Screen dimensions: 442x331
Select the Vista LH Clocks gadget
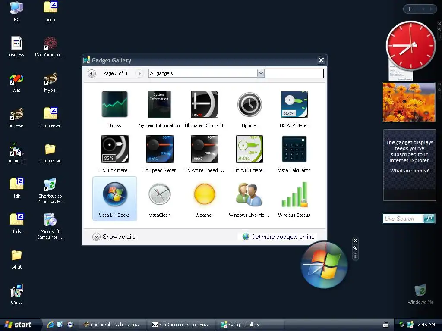tap(115, 199)
